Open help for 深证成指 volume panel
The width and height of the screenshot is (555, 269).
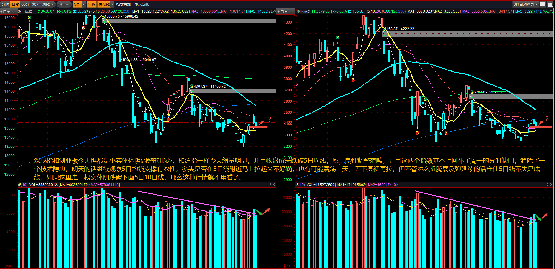point(270,185)
